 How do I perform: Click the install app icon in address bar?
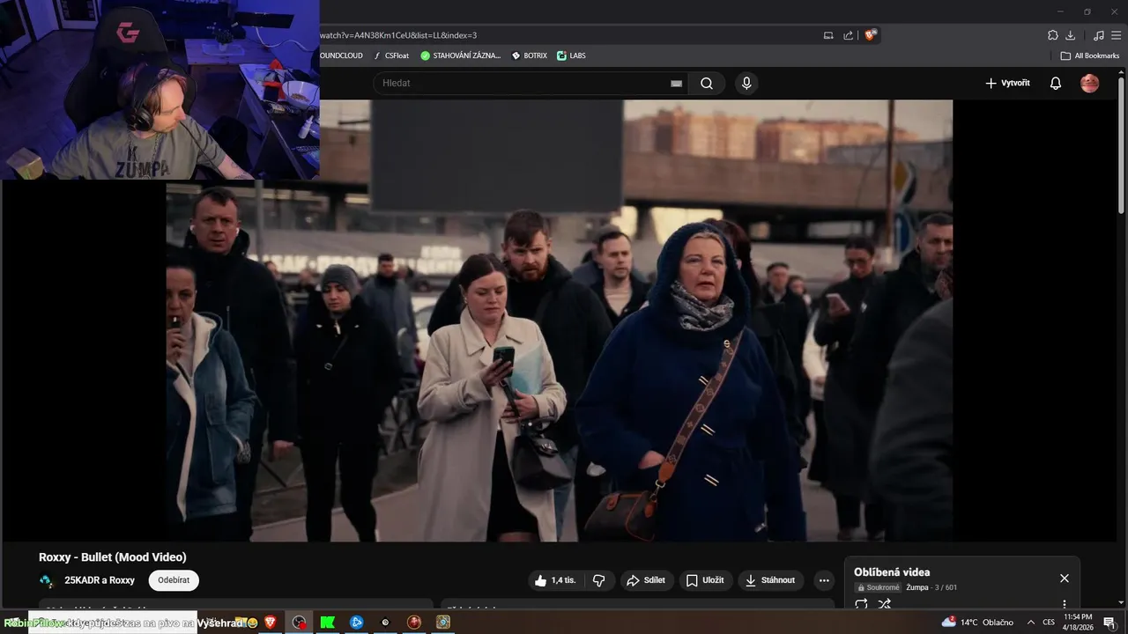point(827,35)
